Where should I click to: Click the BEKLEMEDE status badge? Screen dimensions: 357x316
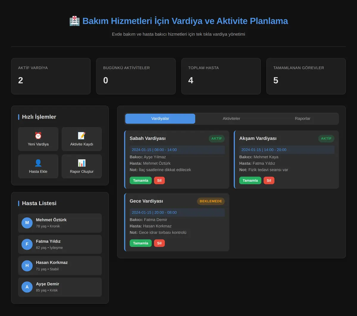[211, 201]
